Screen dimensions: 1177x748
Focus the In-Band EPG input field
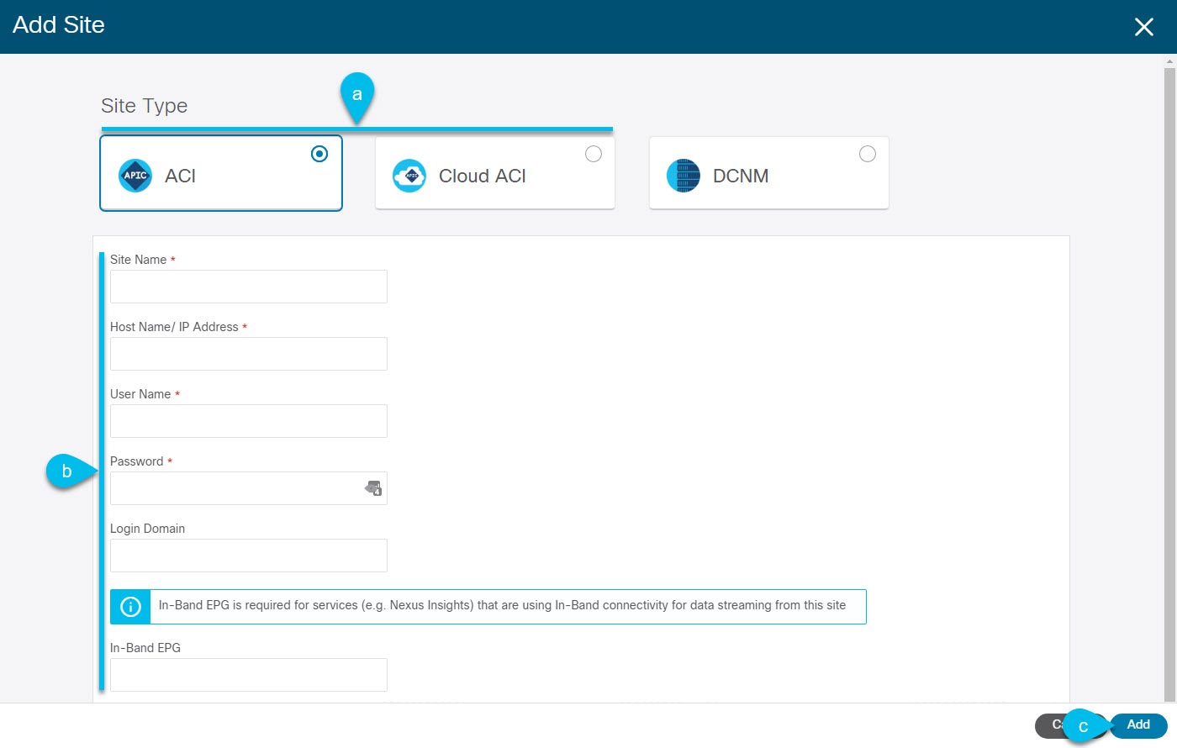tap(249, 675)
